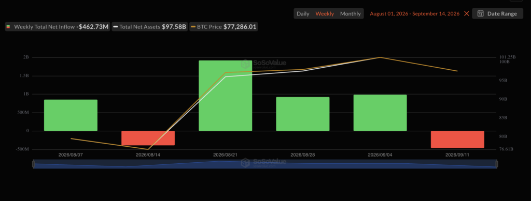The image size is (531, 201).
Task: Click the right handle of the range slider
Action: 497,164
